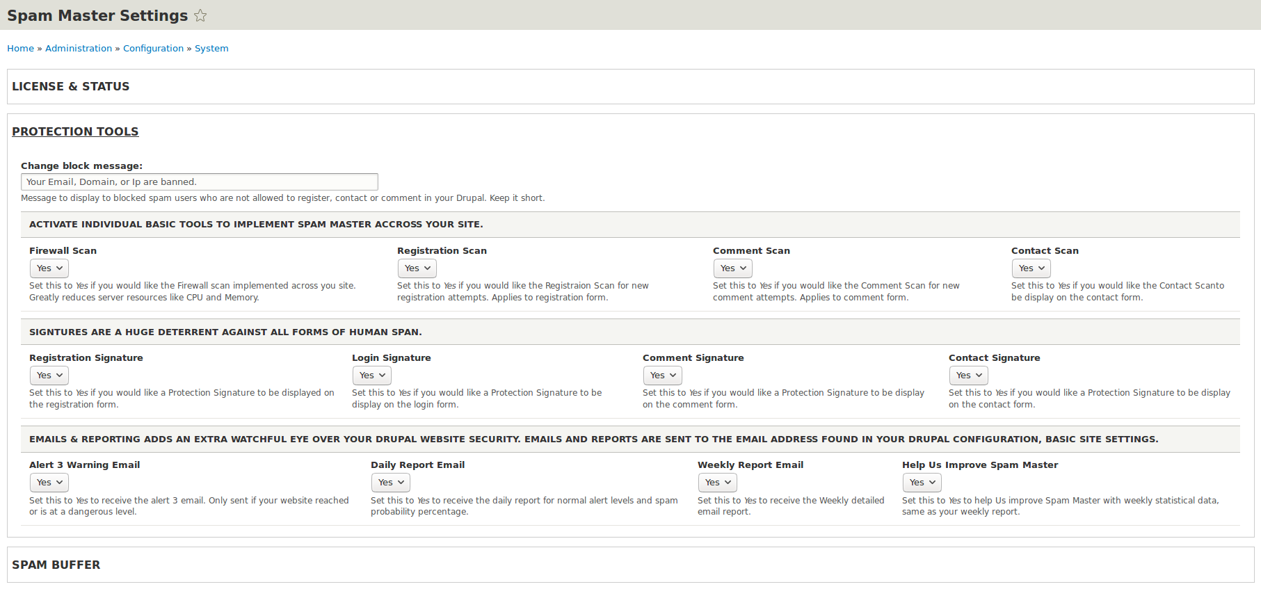Open Registration Scan dropdown
Image resolution: width=1261 pixels, height=589 pixels.
click(417, 268)
